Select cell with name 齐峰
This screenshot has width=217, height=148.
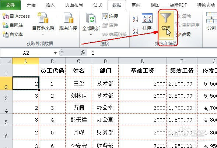tap(78, 132)
